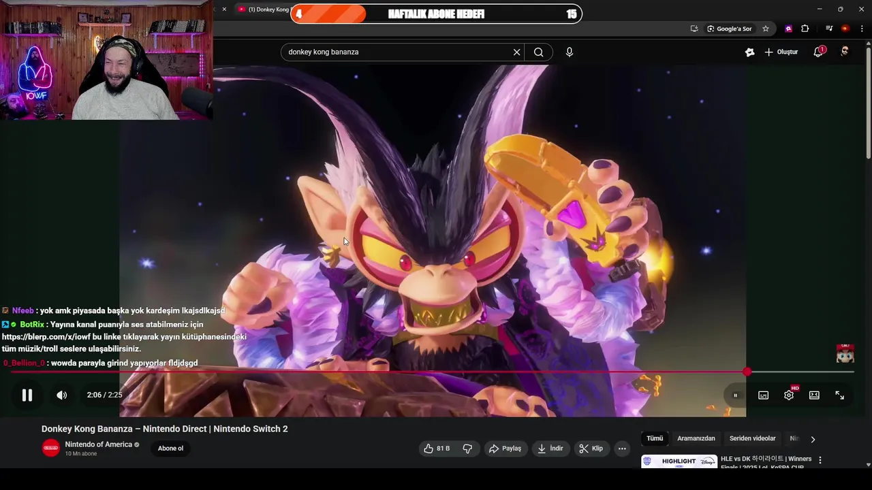Restore down the browser window
This screenshot has height=490, width=872.
[x=840, y=9]
